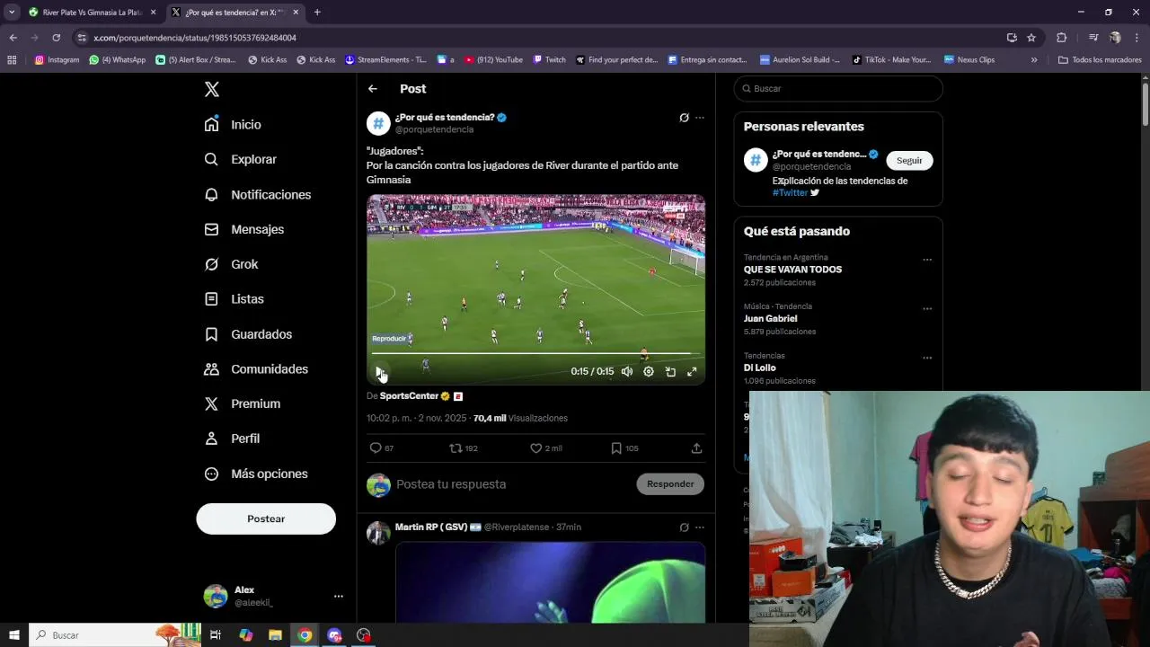The width and height of the screenshot is (1150, 647).
Task: Open the X logo home link
Action: click(x=212, y=89)
